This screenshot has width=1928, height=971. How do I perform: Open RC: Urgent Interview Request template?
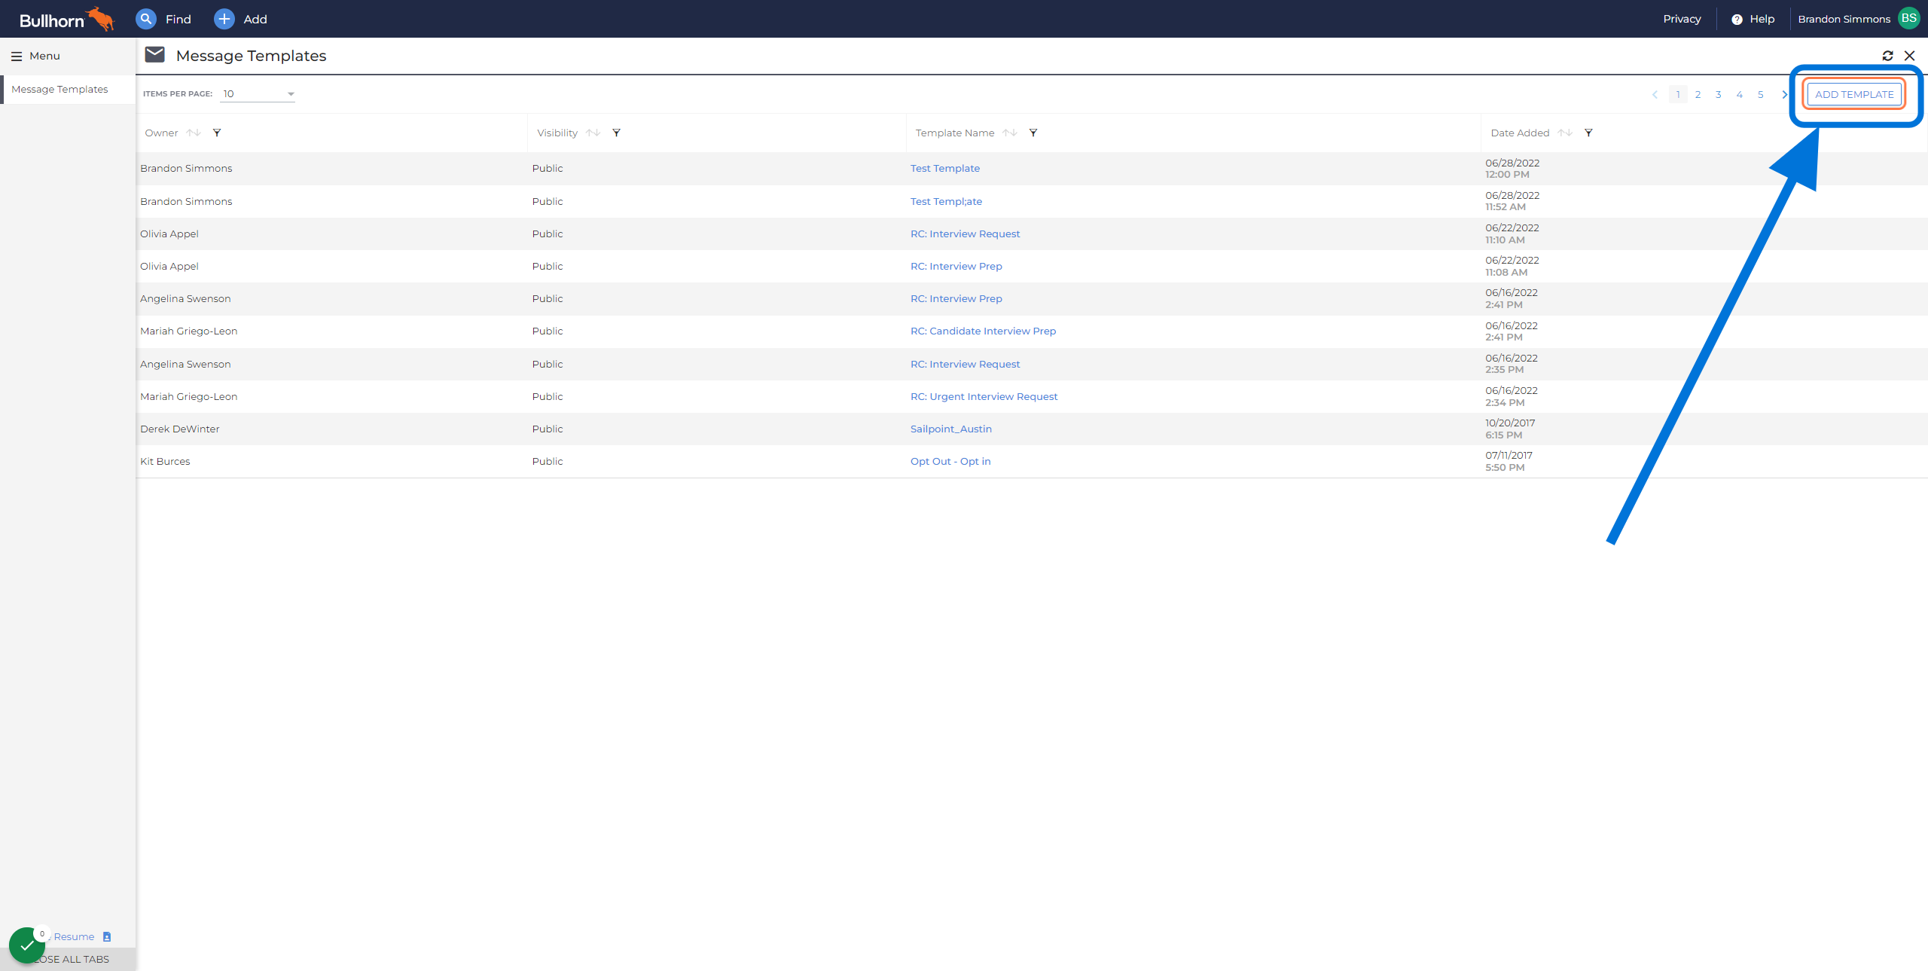click(x=984, y=396)
